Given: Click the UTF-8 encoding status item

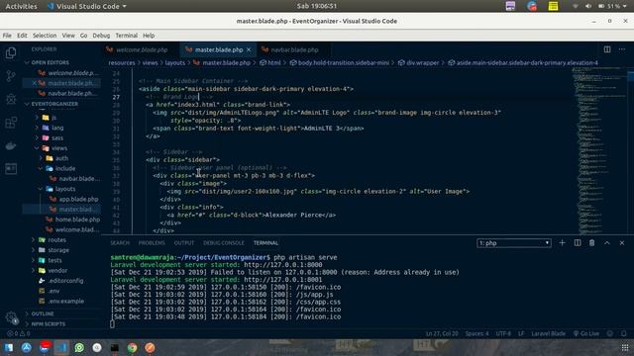Looking at the screenshot, I should 503,334.
